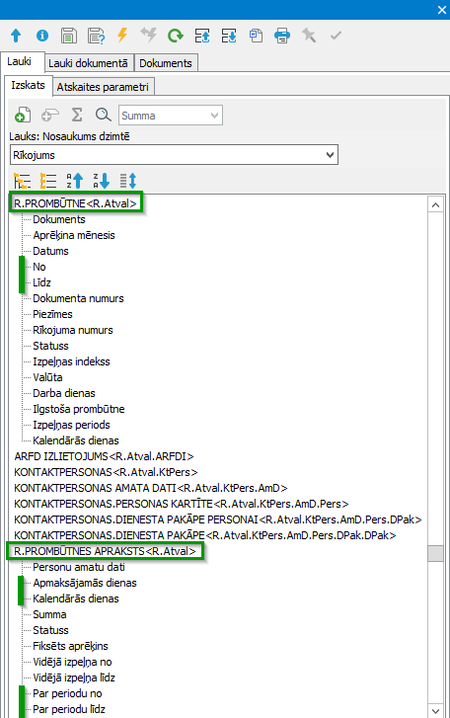Switch to Lauki dokumentā tab
The image size is (450, 718).
click(x=88, y=63)
